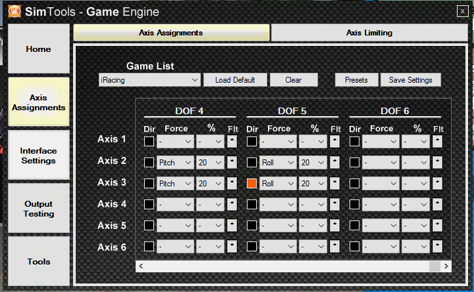Select the Axis Assignments top tab
This screenshot has width=474, height=292.
point(171,33)
